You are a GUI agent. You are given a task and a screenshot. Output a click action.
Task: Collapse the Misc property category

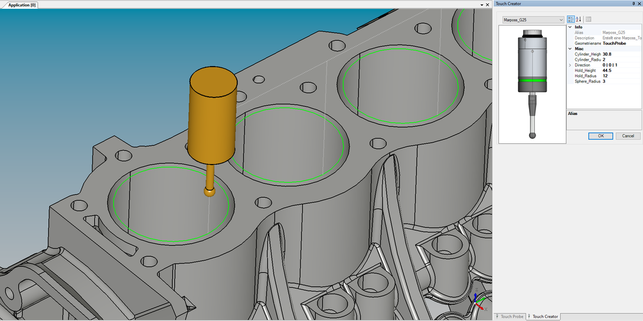point(570,48)
